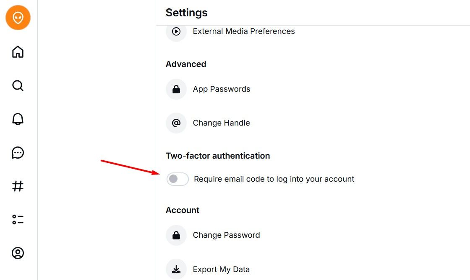
Task: Click the lock icon beside Change Password
Action: tap(176, 235)
